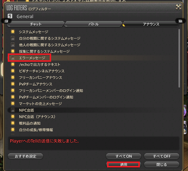
Task: Click the すべてOFF button
Action: tap(162, 156)
